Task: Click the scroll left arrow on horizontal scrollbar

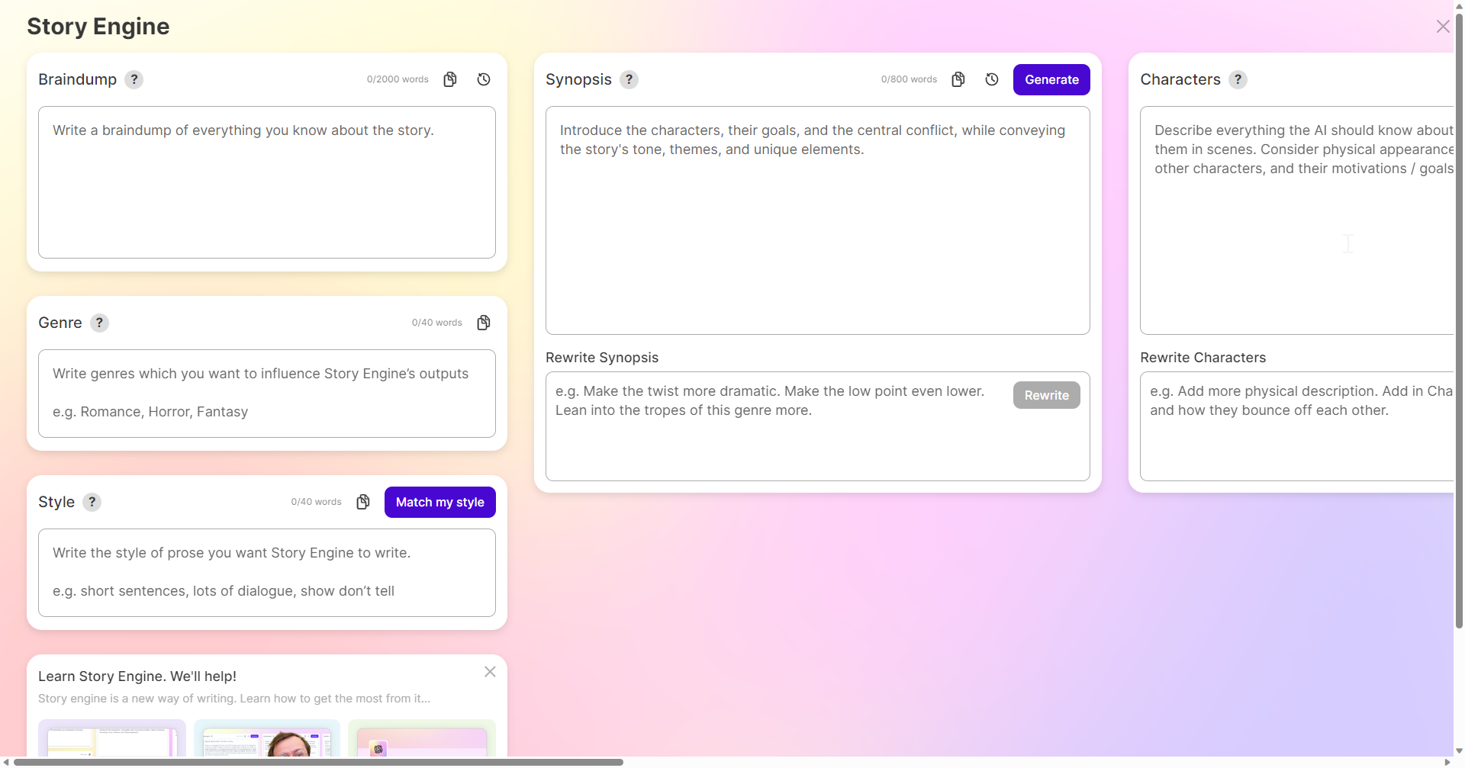Action: coord(6,762)
